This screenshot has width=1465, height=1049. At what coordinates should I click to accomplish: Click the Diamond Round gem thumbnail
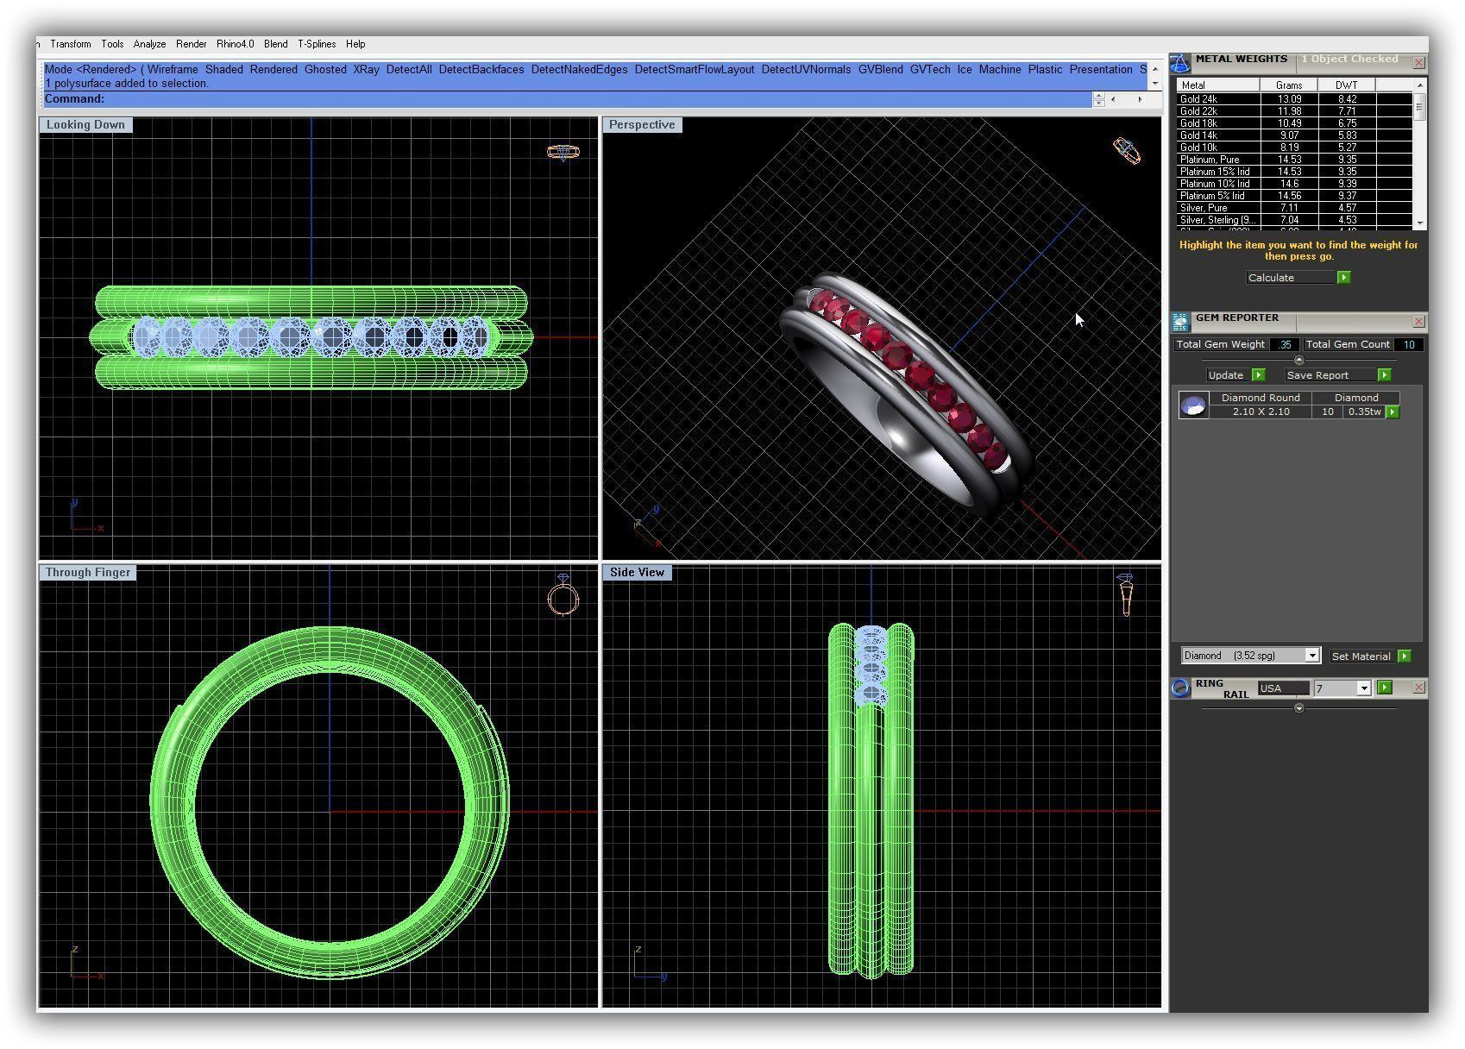click(x=1193, y=405)
